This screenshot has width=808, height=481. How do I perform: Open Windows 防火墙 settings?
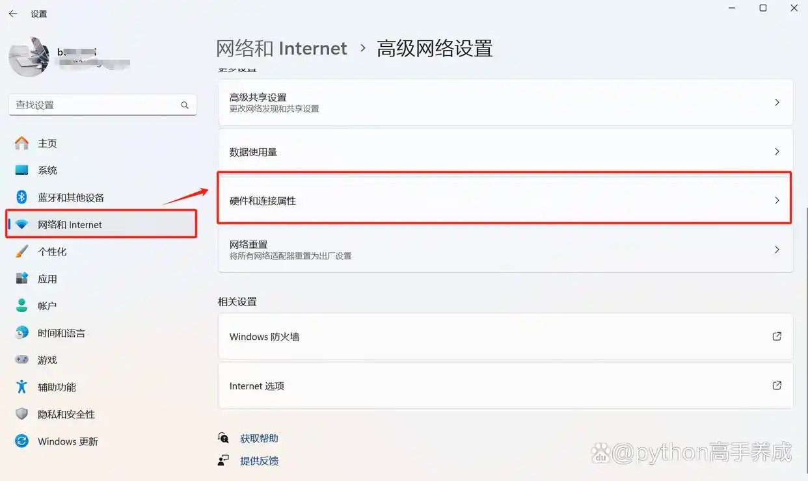tap(506, 336)
